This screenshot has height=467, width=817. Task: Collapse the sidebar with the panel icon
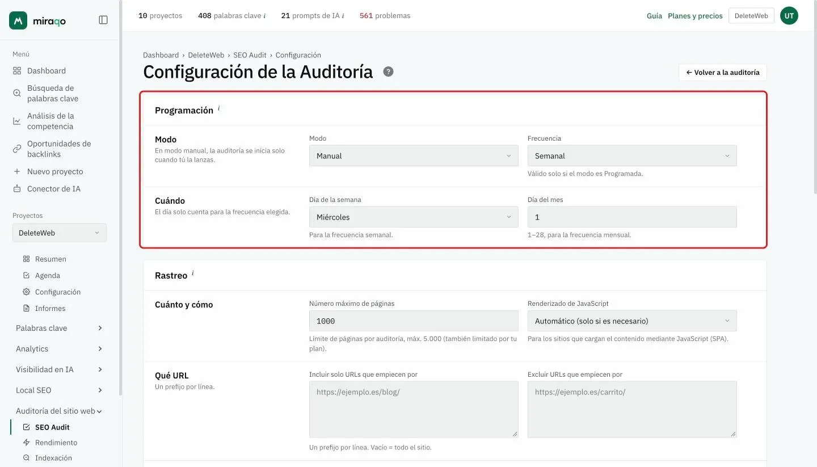103,20
